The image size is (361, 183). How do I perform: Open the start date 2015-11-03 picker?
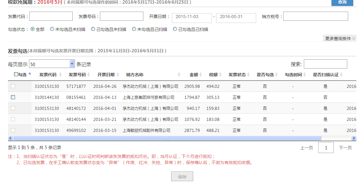click(192, 18)
